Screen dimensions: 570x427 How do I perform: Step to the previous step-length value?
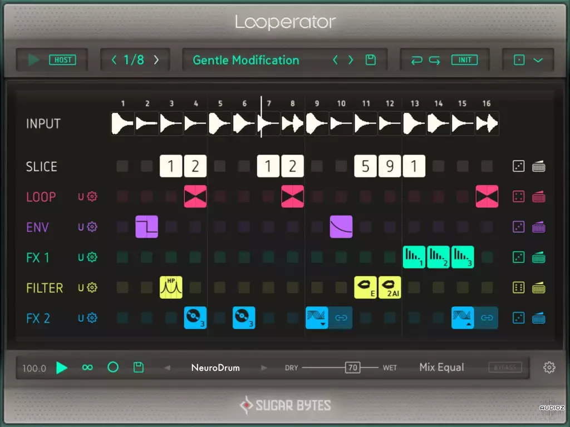pyautogui.click(x=114, y=60)
